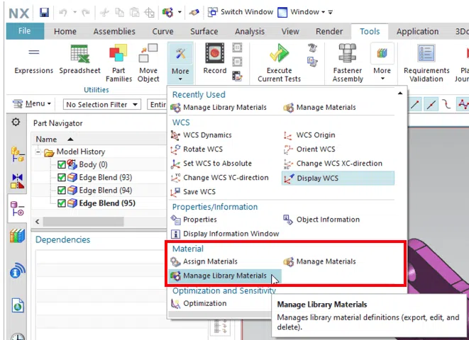Open the Reuse Library books icon

[18, 236]
